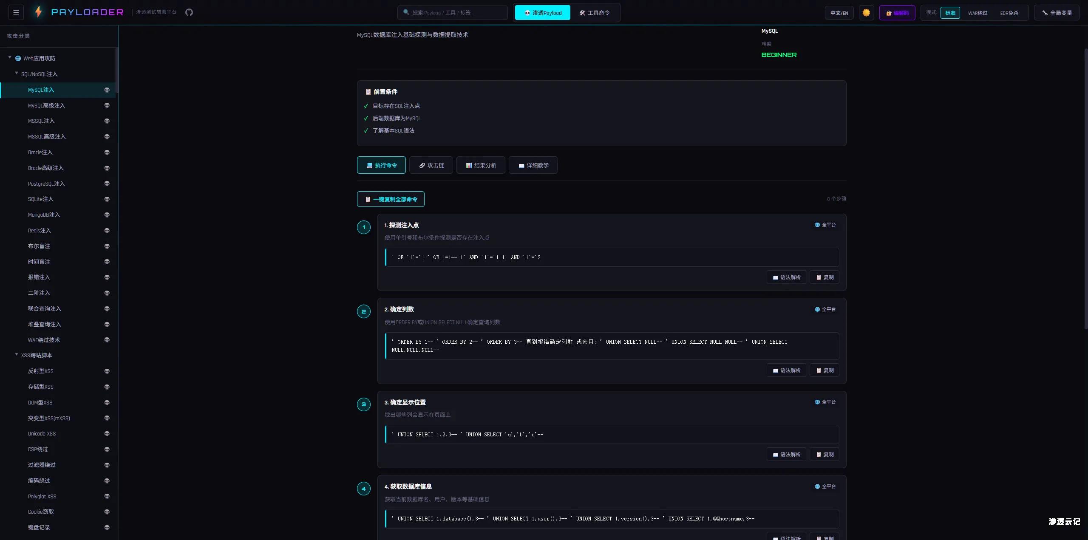Collapse the SQL/NoSQL注入 section
Image resolution: width=1088 pixels, height=540 pixels.
tap(15, 74)
